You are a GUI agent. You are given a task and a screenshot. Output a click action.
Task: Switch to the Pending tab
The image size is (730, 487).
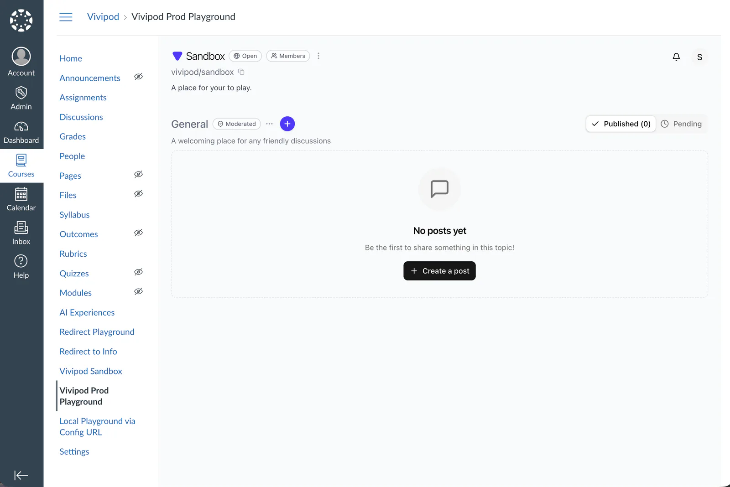(682, 124)
